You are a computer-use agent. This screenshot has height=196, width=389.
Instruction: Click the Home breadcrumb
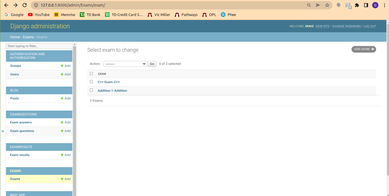click(x=15, y=37)
